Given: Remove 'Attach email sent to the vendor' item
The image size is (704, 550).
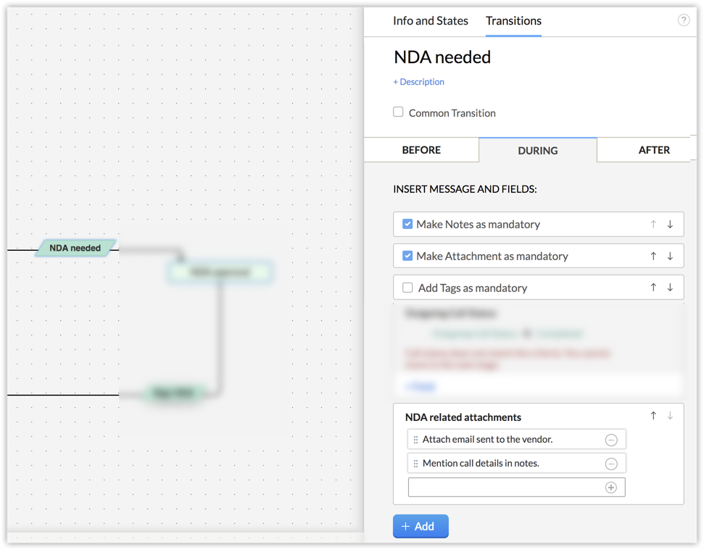Looking at the screenshot, I should point(611,440).
